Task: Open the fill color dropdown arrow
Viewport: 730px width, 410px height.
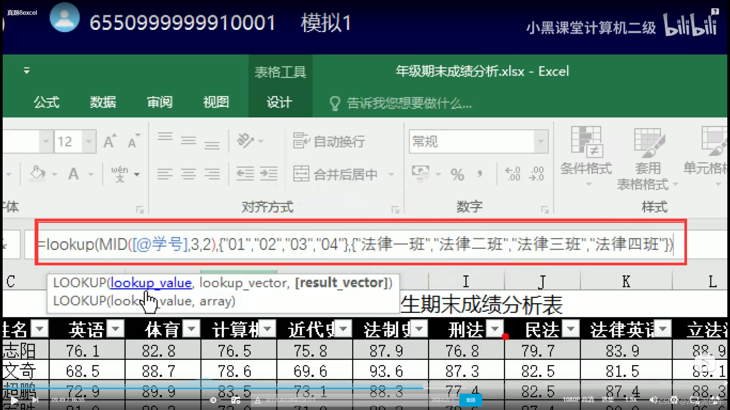Action: point(55,175)
